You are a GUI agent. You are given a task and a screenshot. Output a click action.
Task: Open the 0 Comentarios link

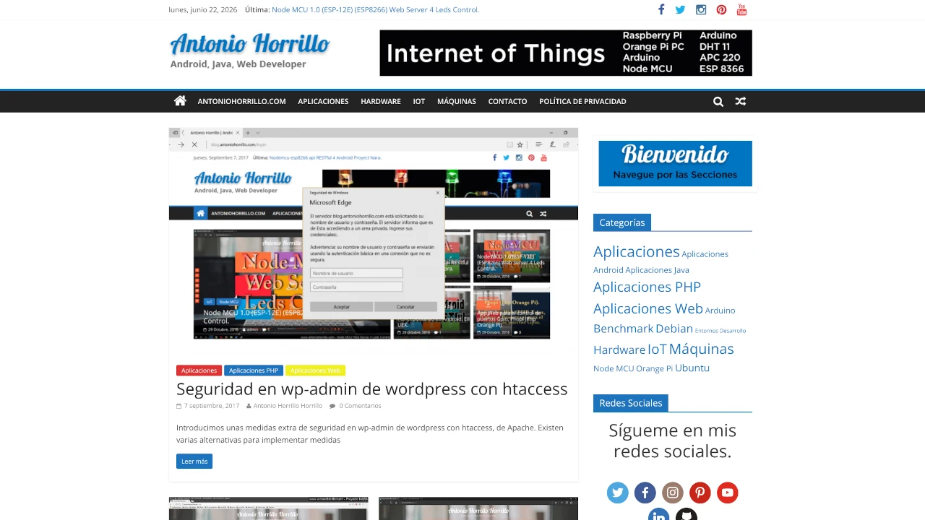[x=360, y=406]
